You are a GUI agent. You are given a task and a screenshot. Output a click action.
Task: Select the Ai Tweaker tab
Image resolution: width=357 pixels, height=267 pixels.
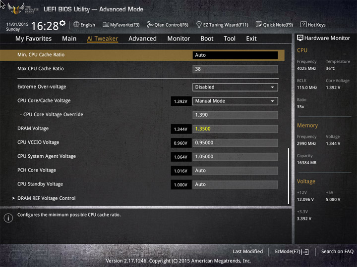pos(103,39)
